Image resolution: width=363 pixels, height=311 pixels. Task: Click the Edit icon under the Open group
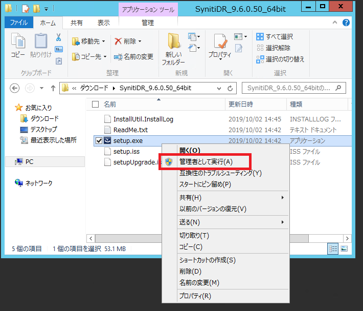click(239, 48)
